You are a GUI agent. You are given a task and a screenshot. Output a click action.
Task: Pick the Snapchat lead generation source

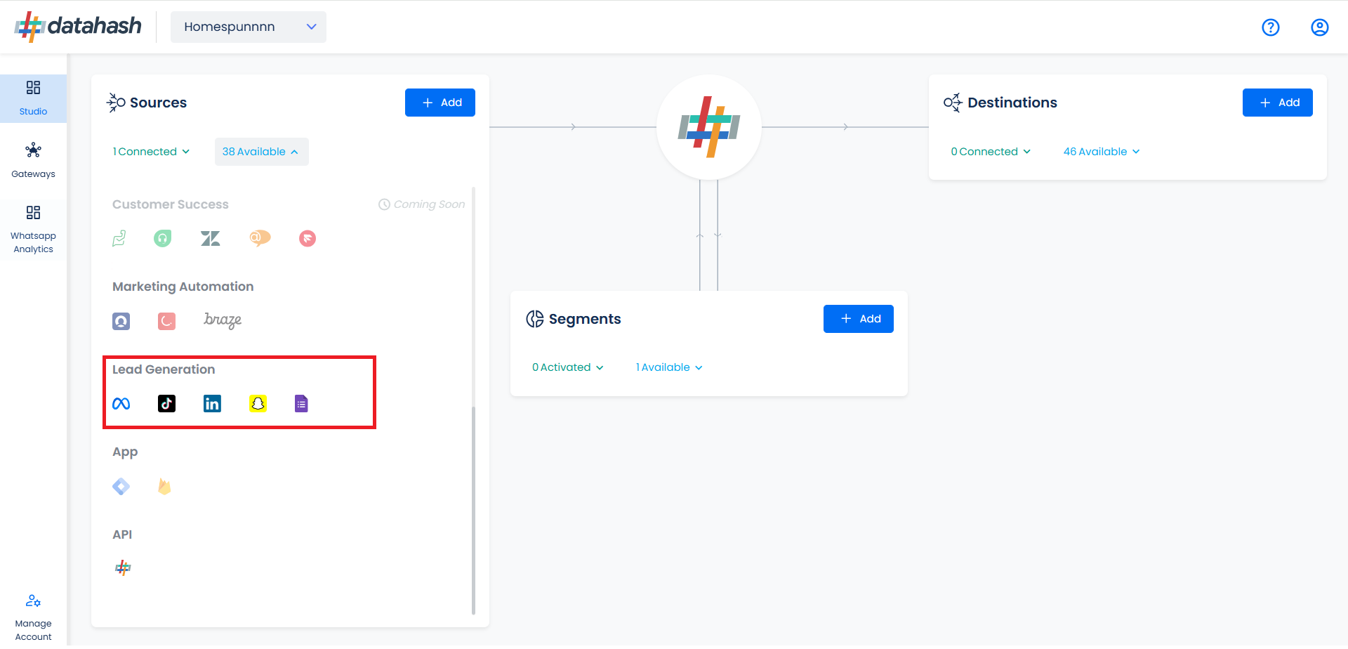point(258,404)
